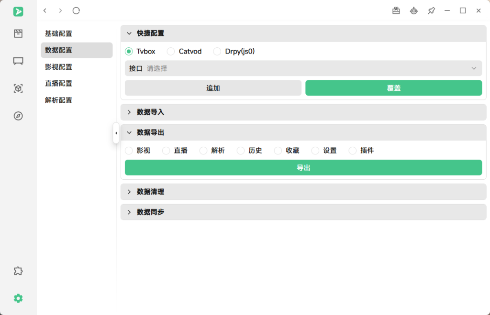Minimize the application window

pyautogui.click(x=447, y=11)
